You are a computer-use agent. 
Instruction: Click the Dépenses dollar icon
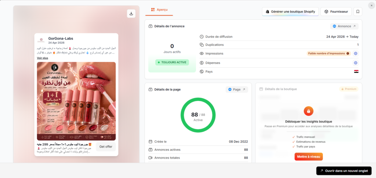click(x=202, y=63)
